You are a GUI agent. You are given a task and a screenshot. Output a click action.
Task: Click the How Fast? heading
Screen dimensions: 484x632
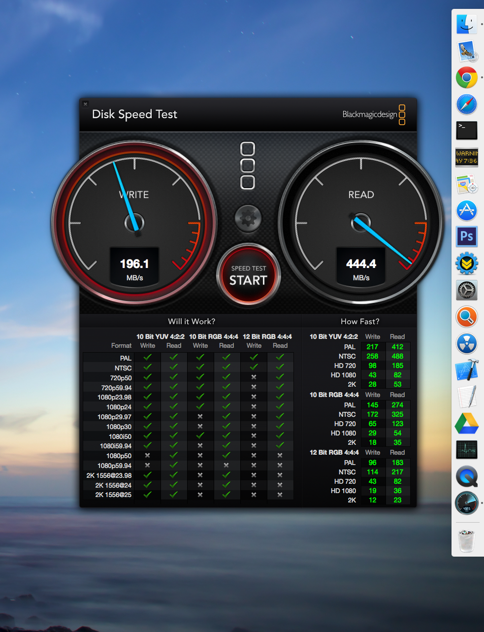[360, 321]
